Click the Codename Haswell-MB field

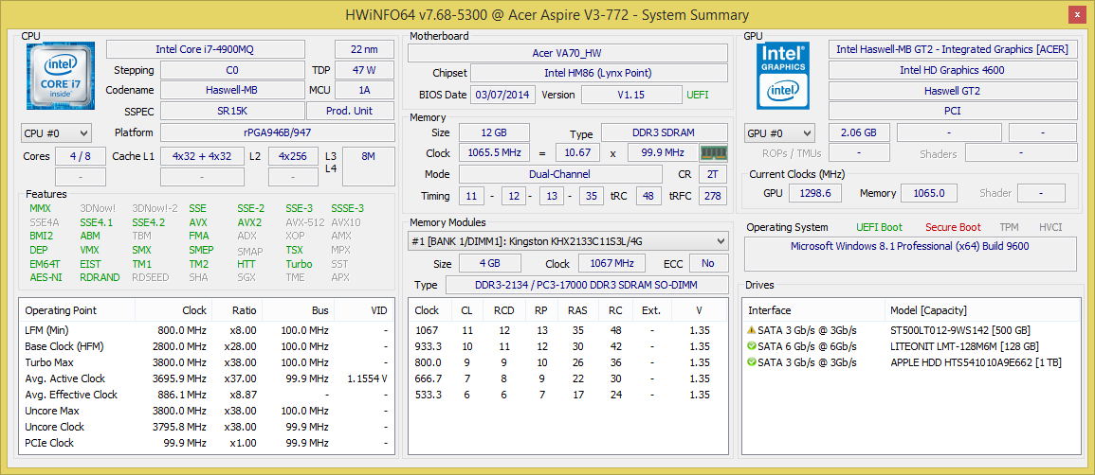click(232, 91)
